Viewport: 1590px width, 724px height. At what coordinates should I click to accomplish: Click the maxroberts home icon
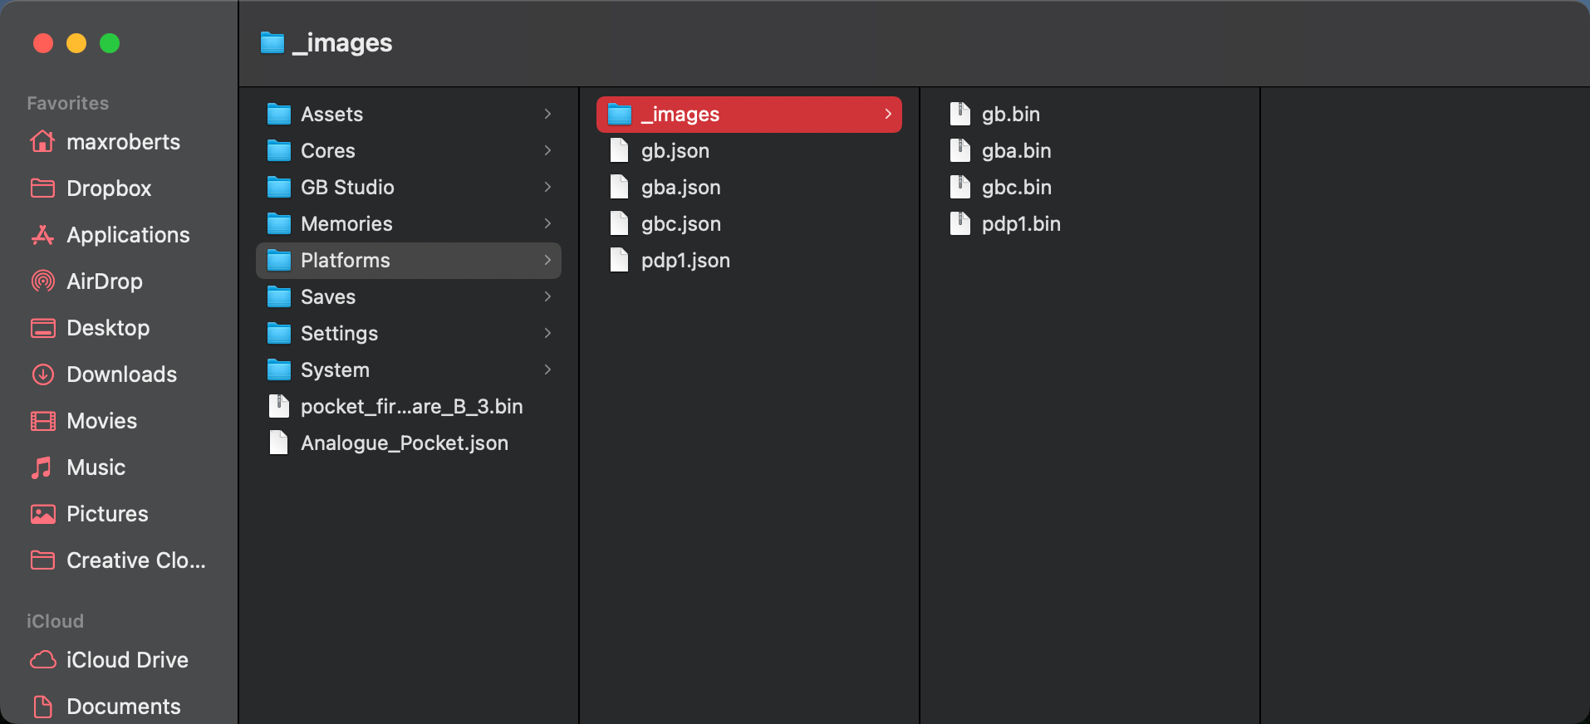(42, 142)
